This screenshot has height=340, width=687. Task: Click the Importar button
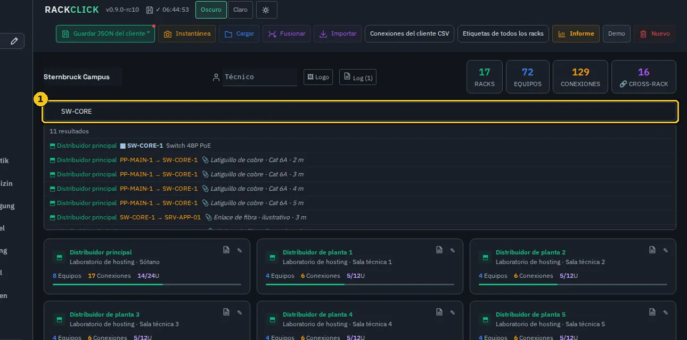pyautogui.click(x=338, y=33)
